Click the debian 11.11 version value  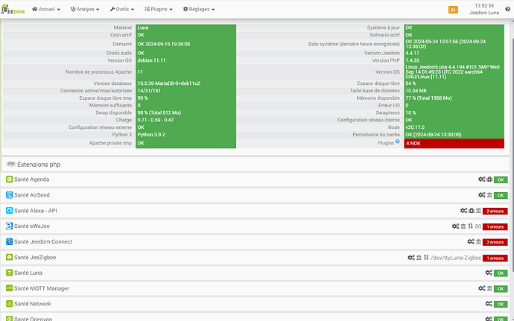pos(151,60)
